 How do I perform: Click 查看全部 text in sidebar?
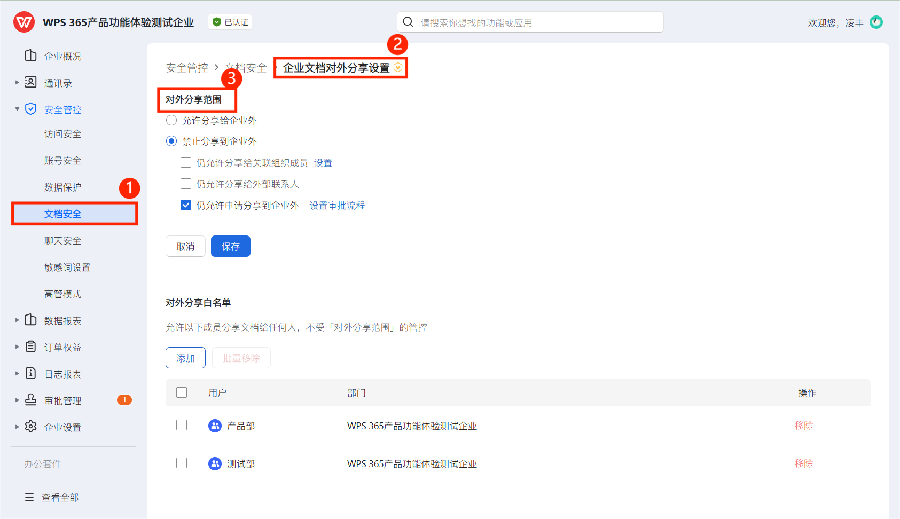click(x=60, y=498)
